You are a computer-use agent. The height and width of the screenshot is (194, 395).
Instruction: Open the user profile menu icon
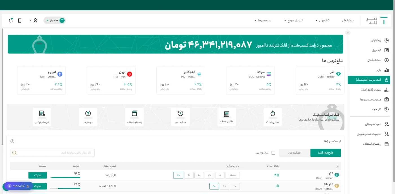35,21
